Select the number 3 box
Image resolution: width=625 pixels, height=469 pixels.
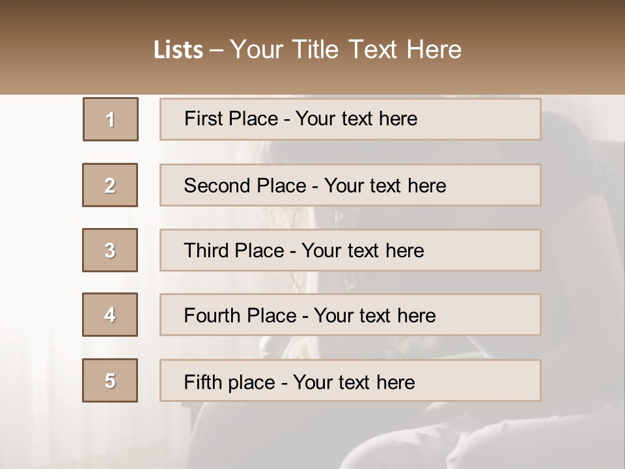tap(110, 250)
